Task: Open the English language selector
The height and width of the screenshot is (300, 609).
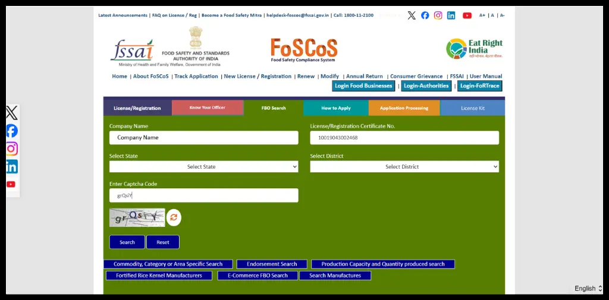Action: (x=588, y=288)
